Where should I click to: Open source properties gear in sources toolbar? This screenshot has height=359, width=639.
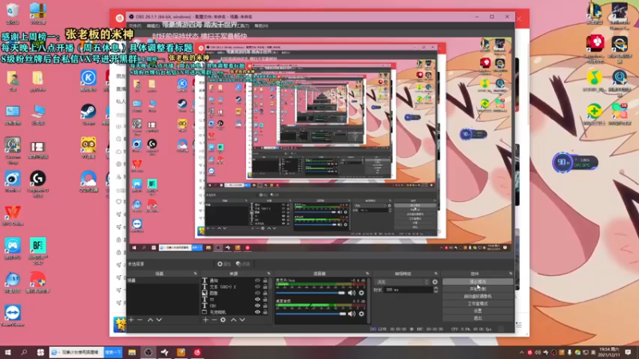pos(223,320)
